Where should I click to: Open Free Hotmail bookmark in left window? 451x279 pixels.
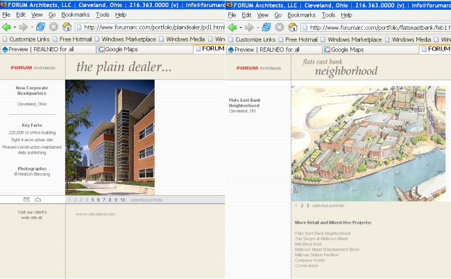(72, 39)
